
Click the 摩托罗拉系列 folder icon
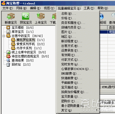click(x=13, y=40)
